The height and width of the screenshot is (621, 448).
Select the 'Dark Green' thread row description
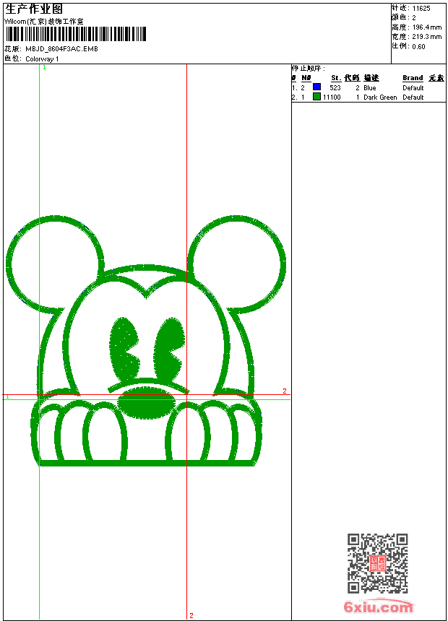pyautogui.click(x=380, y=97)
